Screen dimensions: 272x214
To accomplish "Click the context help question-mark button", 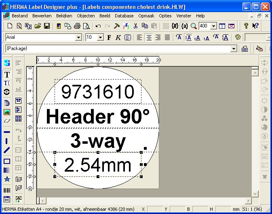I will click(x=255, y=26).
